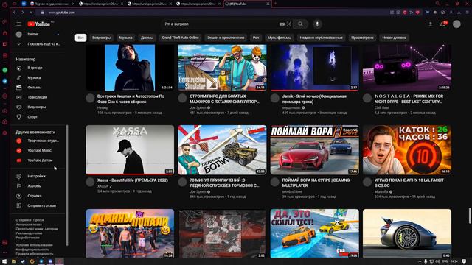Screen dimensions: 472x265
Task: Open browser search-tabs magnifier at top
Action: 437,4
